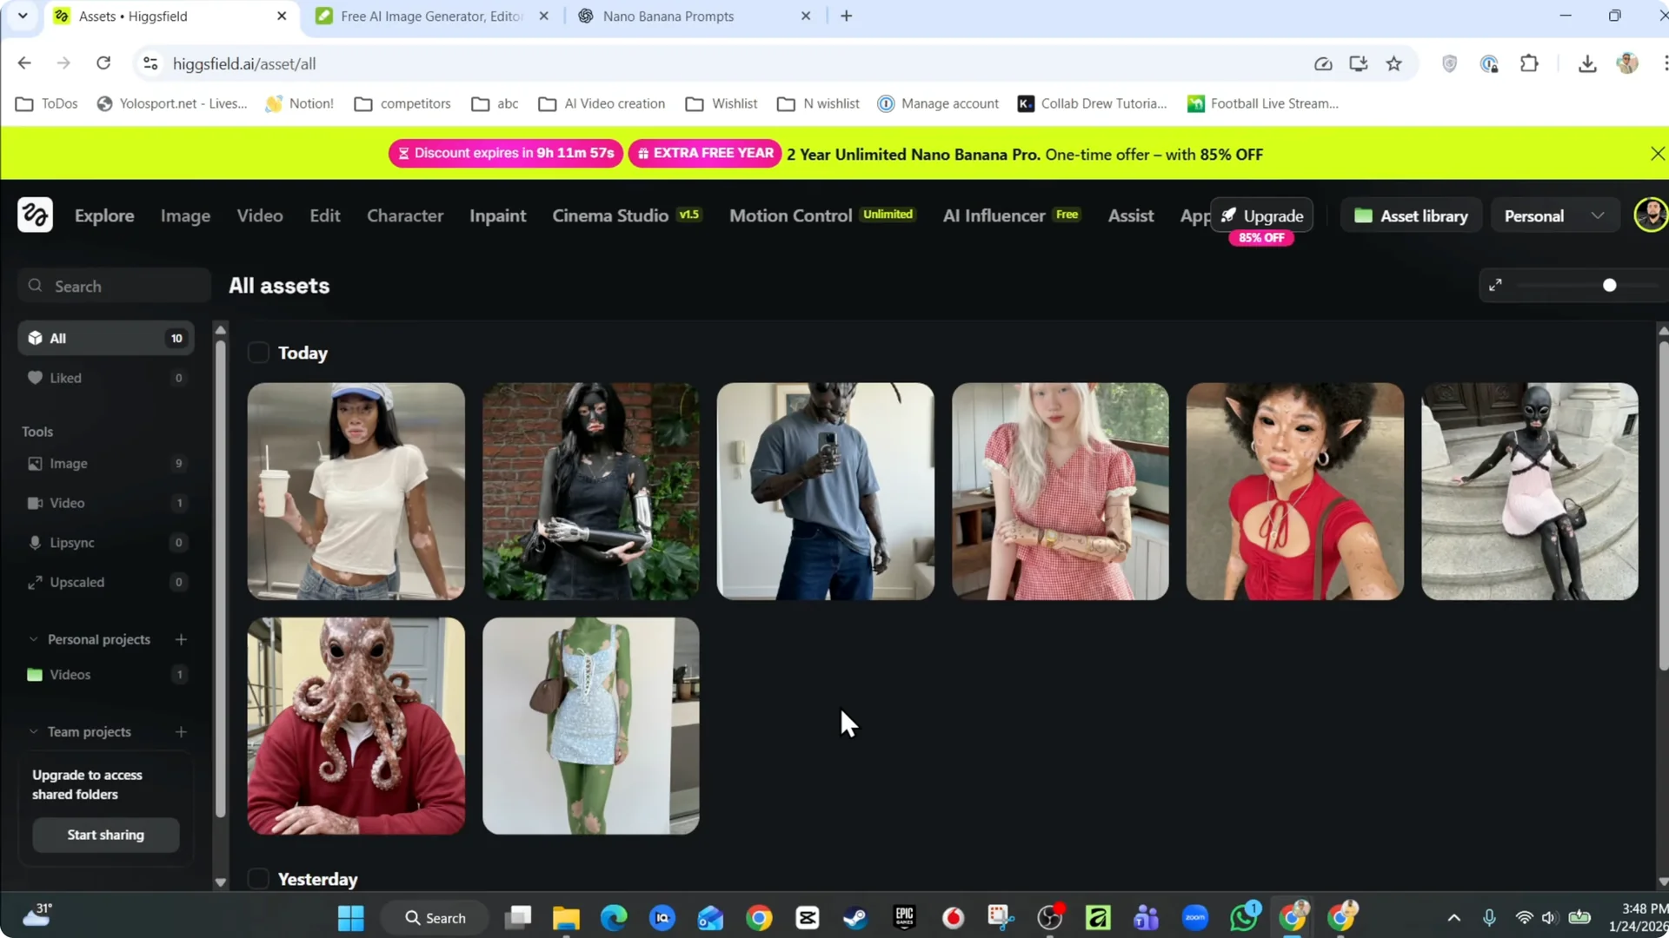
Task: Select the Video filter in Tools sidebar
Action: pyautogui.click(x=67, y=503)
